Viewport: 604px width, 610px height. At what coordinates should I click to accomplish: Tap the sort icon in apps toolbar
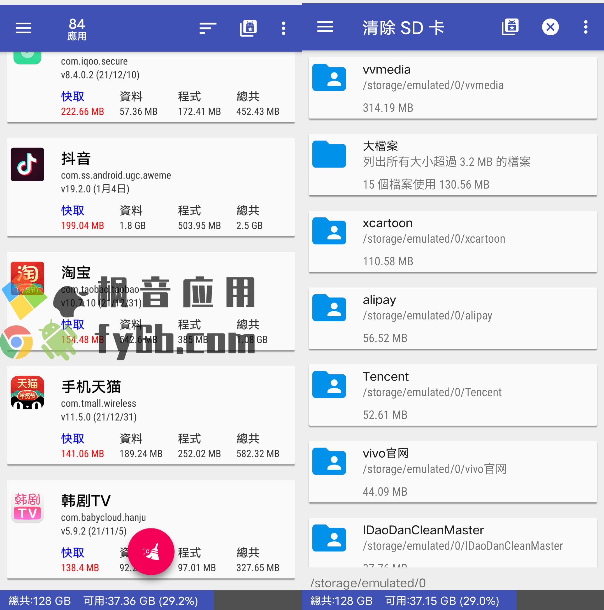208,28
